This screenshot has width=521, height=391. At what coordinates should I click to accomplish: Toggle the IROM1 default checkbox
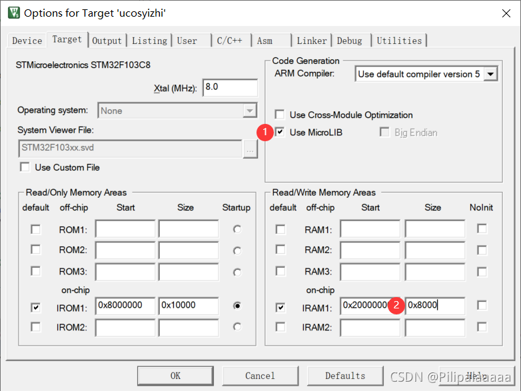tap(35, 308)
